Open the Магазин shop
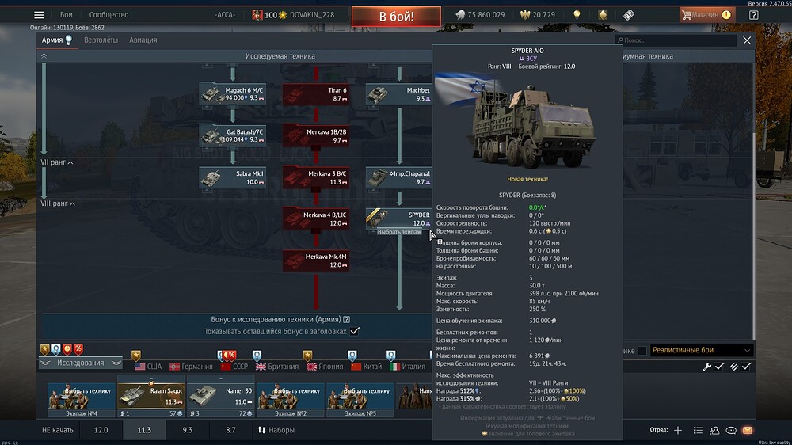The height and width of the screenshot is (445, 792). pyautogui.click(x=706, y=14)
